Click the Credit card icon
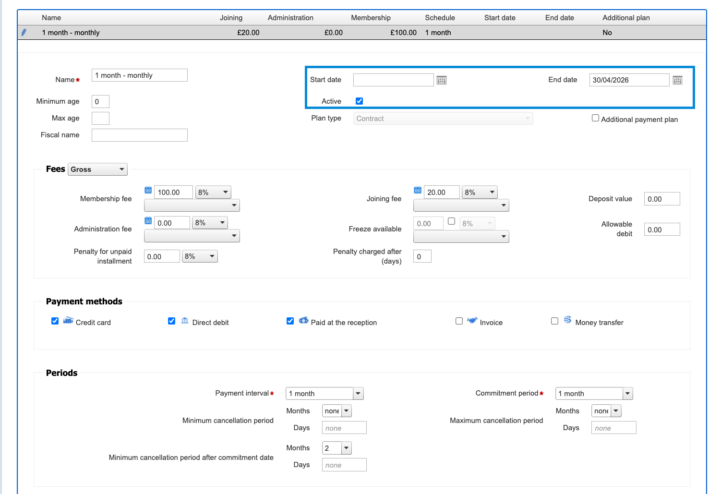 coord(68,321)
